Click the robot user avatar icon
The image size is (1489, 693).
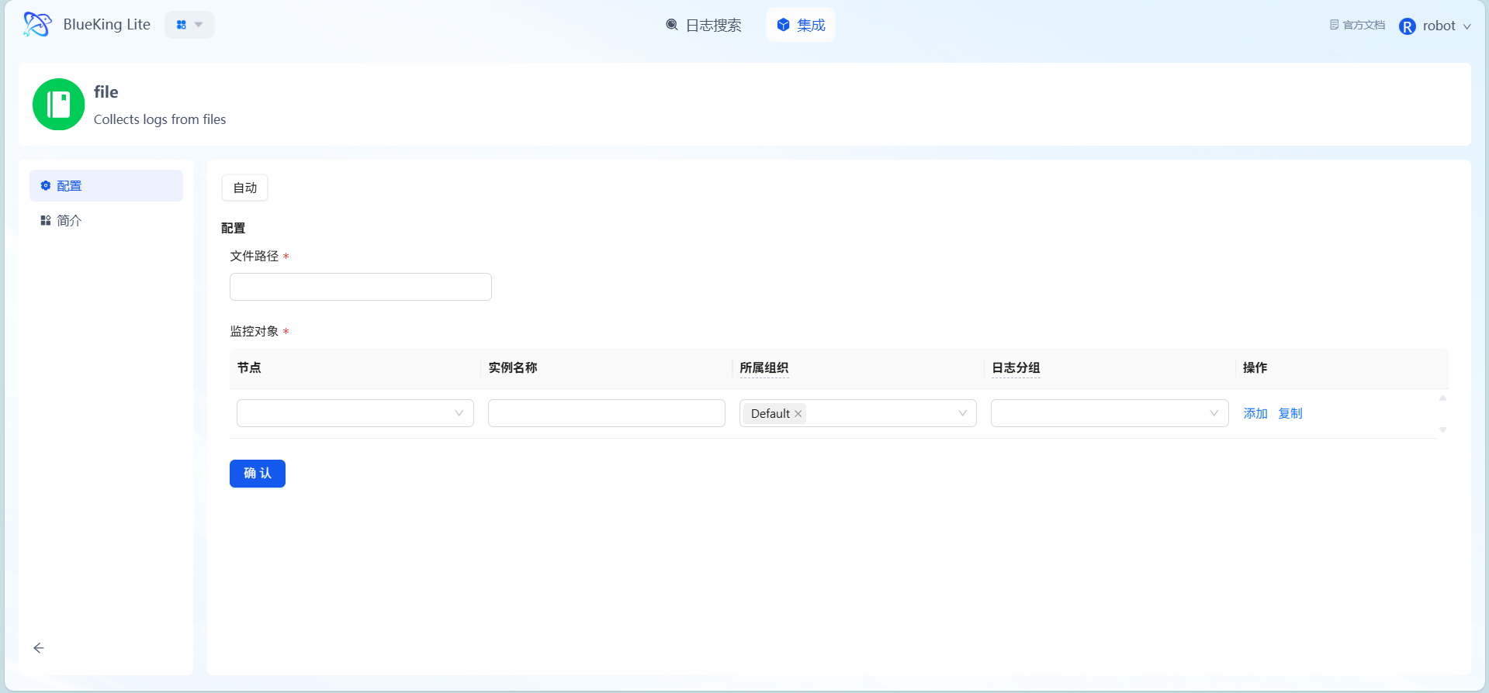click(1408, 26)
